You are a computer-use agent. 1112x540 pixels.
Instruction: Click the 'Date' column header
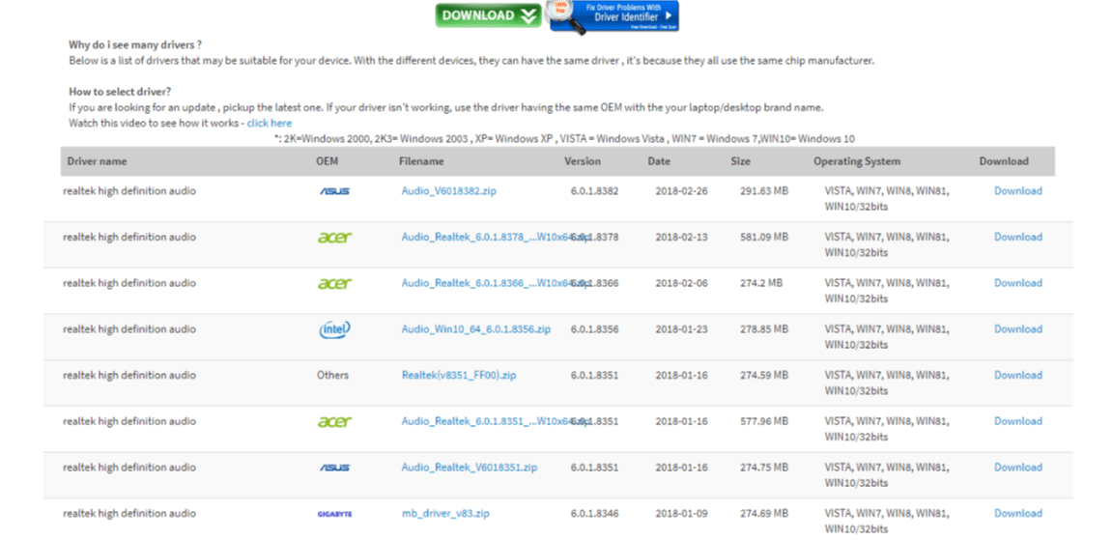pyautogui.click(x=659, y=161)
